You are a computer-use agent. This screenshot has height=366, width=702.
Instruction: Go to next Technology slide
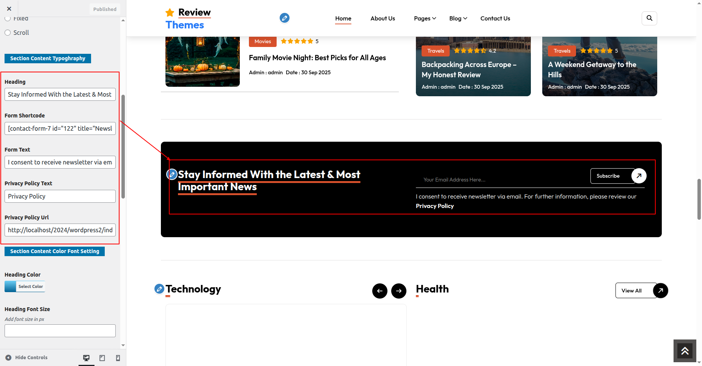tap(398, 291)
